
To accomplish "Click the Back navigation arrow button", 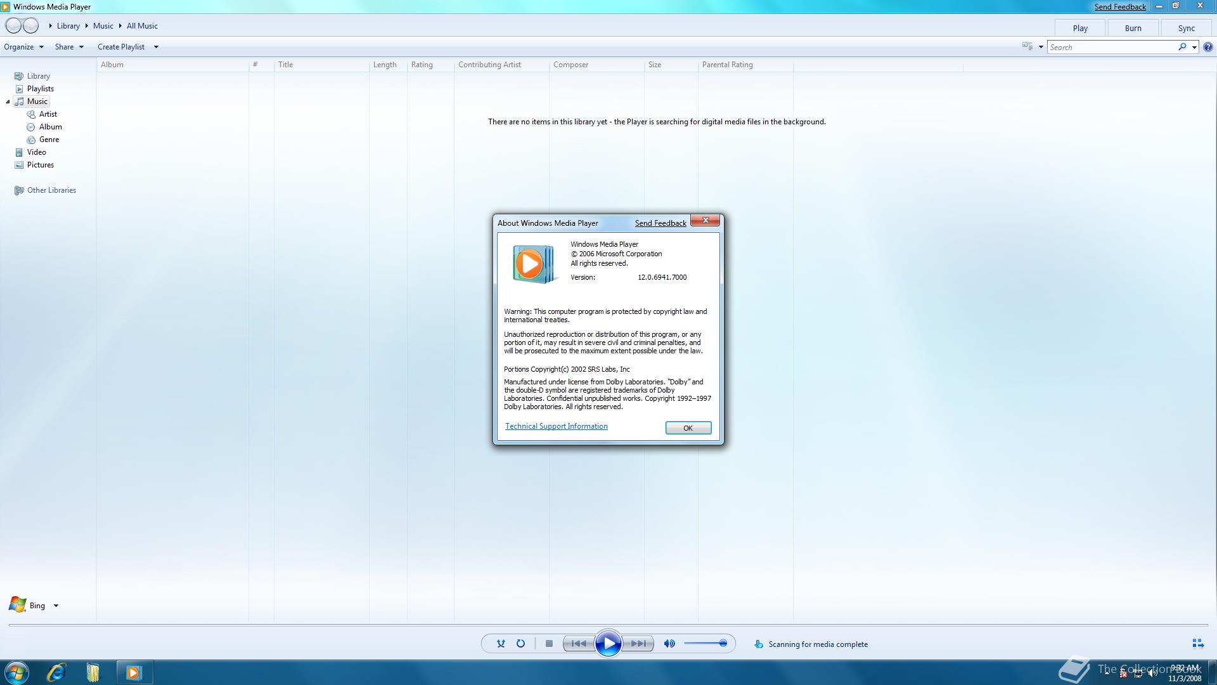I will pyautogui.click(x=13, y=26).
